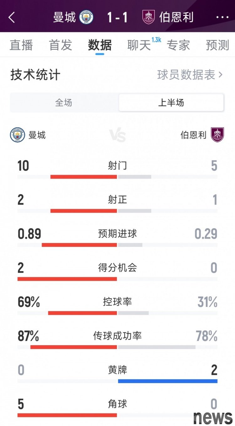Viewport: 235px width, 426px height.
Task: Open the 预测 prediction tab
Action: (217, 45)
